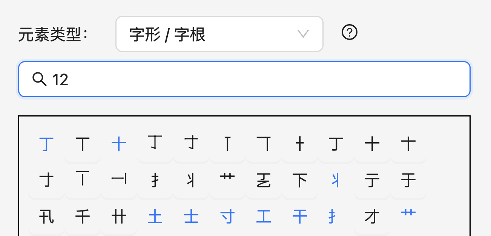Image resolution: width=491 pixels, height=236 pixels.
Task: Choose the 于 character
Action: click(408, 181)
